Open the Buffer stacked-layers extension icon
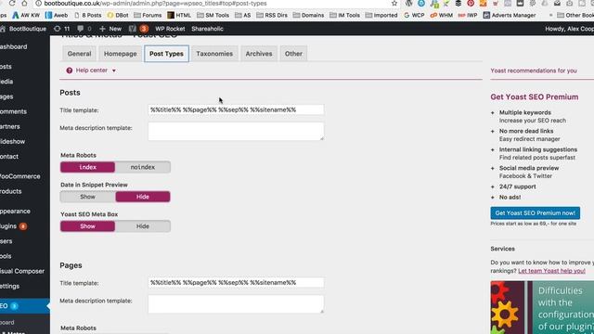This screenshot has height=334, width=594. coord(458,3)
